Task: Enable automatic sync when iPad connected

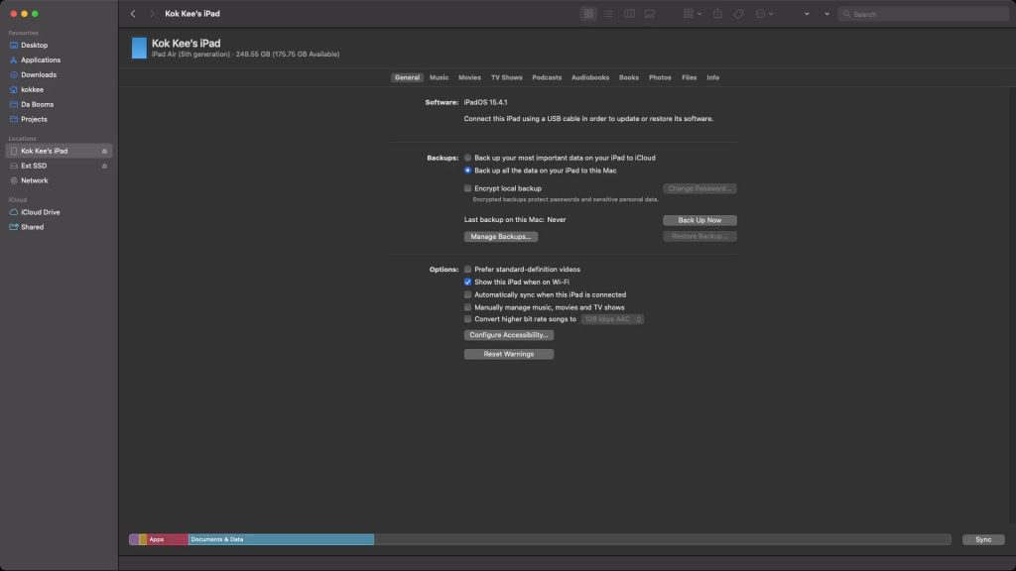Action: tap(468, 294)
